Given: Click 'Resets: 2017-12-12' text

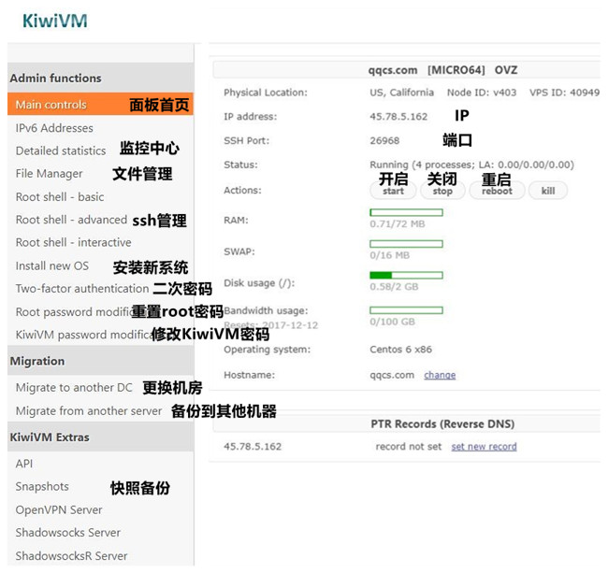Looking at the screenshot, I should point(271,325).
